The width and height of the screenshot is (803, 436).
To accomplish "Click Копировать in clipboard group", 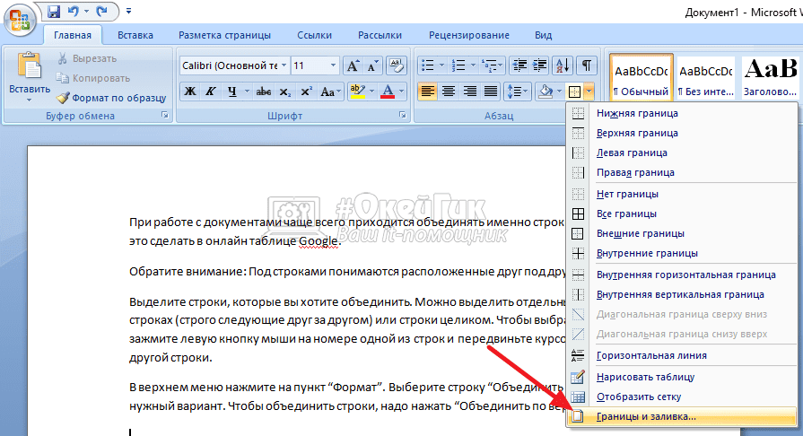I will (x=92, y=78).
